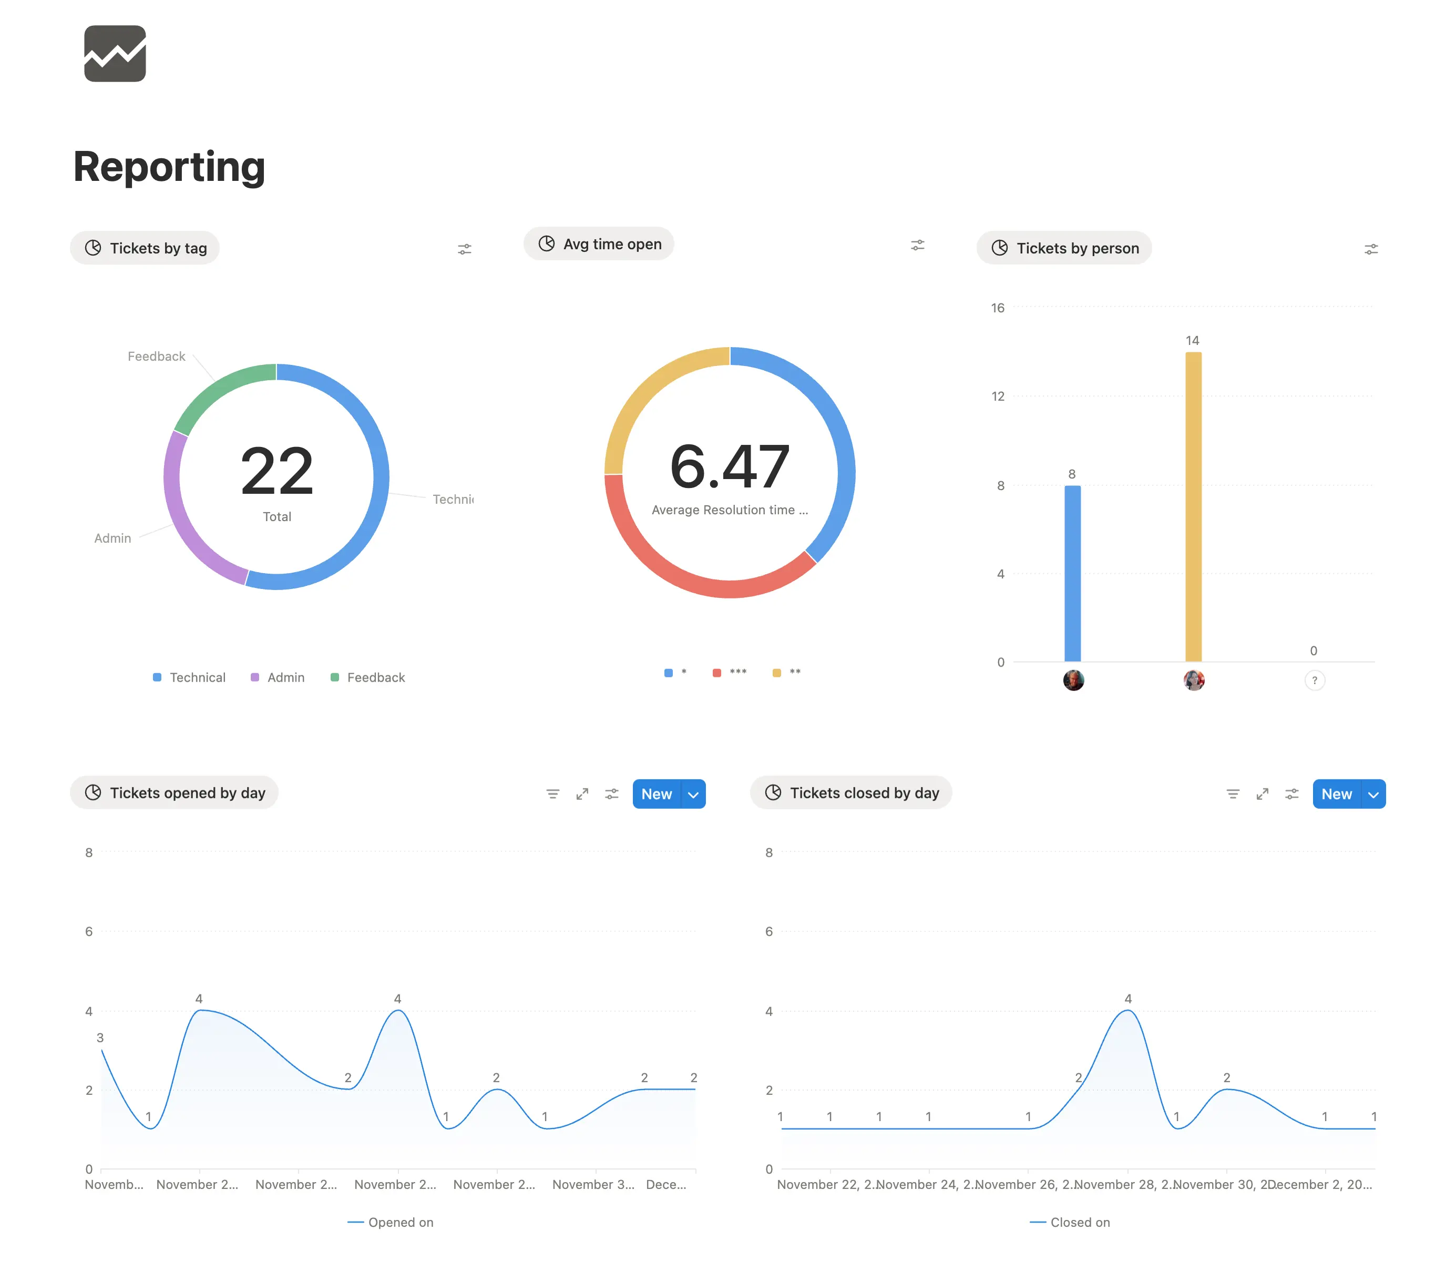Image resolution: width=1456 pixels, height=1261 pixels.
Task: Click the filter icon on Tickets opened by day
Action: coord(553,794)
